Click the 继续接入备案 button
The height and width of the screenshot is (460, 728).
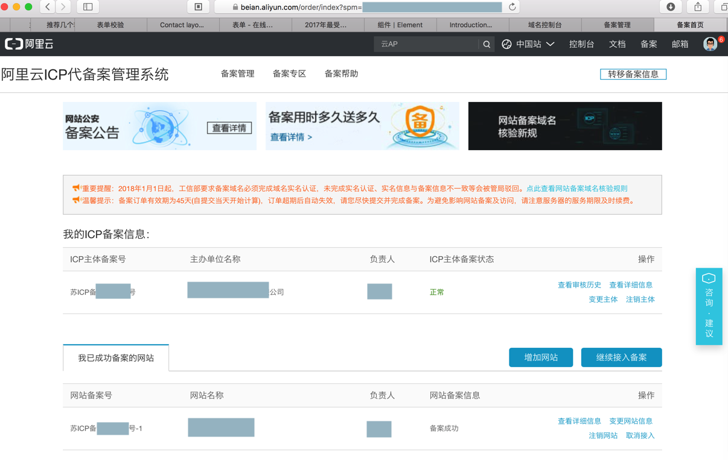pyautogui.click(x=621, y=358)
